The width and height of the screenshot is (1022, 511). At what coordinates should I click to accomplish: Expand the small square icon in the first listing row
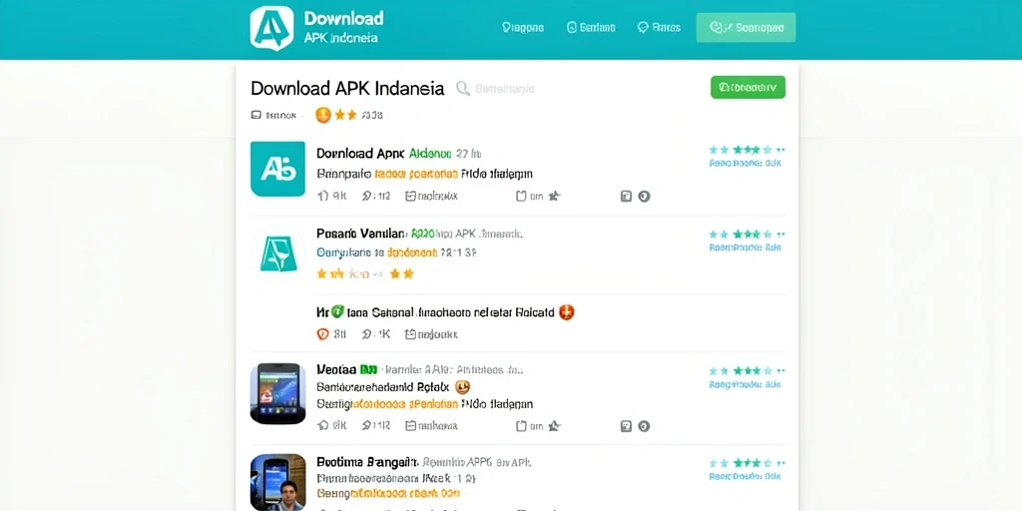(626, 197)
